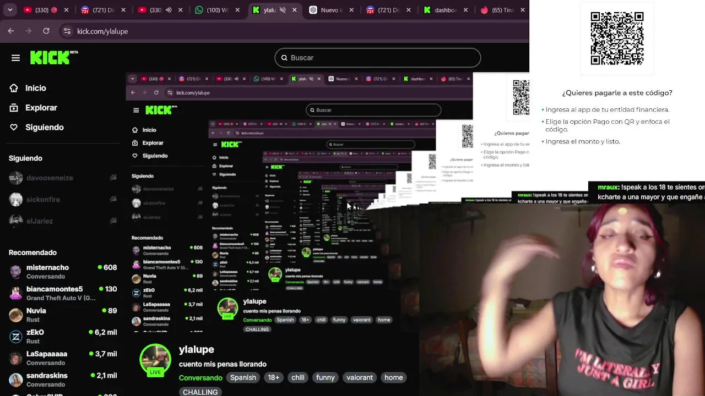Click the heart icon beside Siguiendo nav item
The width and height of the screenshot is (705, 396).
[x=14, y=127]
